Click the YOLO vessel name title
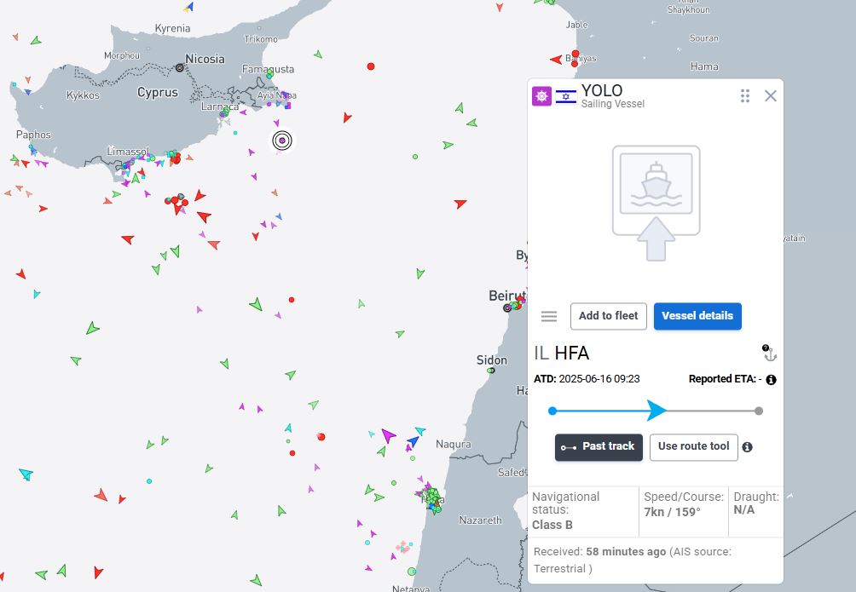 click(x=602, y=90)
